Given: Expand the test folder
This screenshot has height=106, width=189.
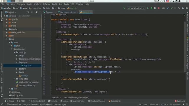Looking at the screenshot, I should coord(9,89).
